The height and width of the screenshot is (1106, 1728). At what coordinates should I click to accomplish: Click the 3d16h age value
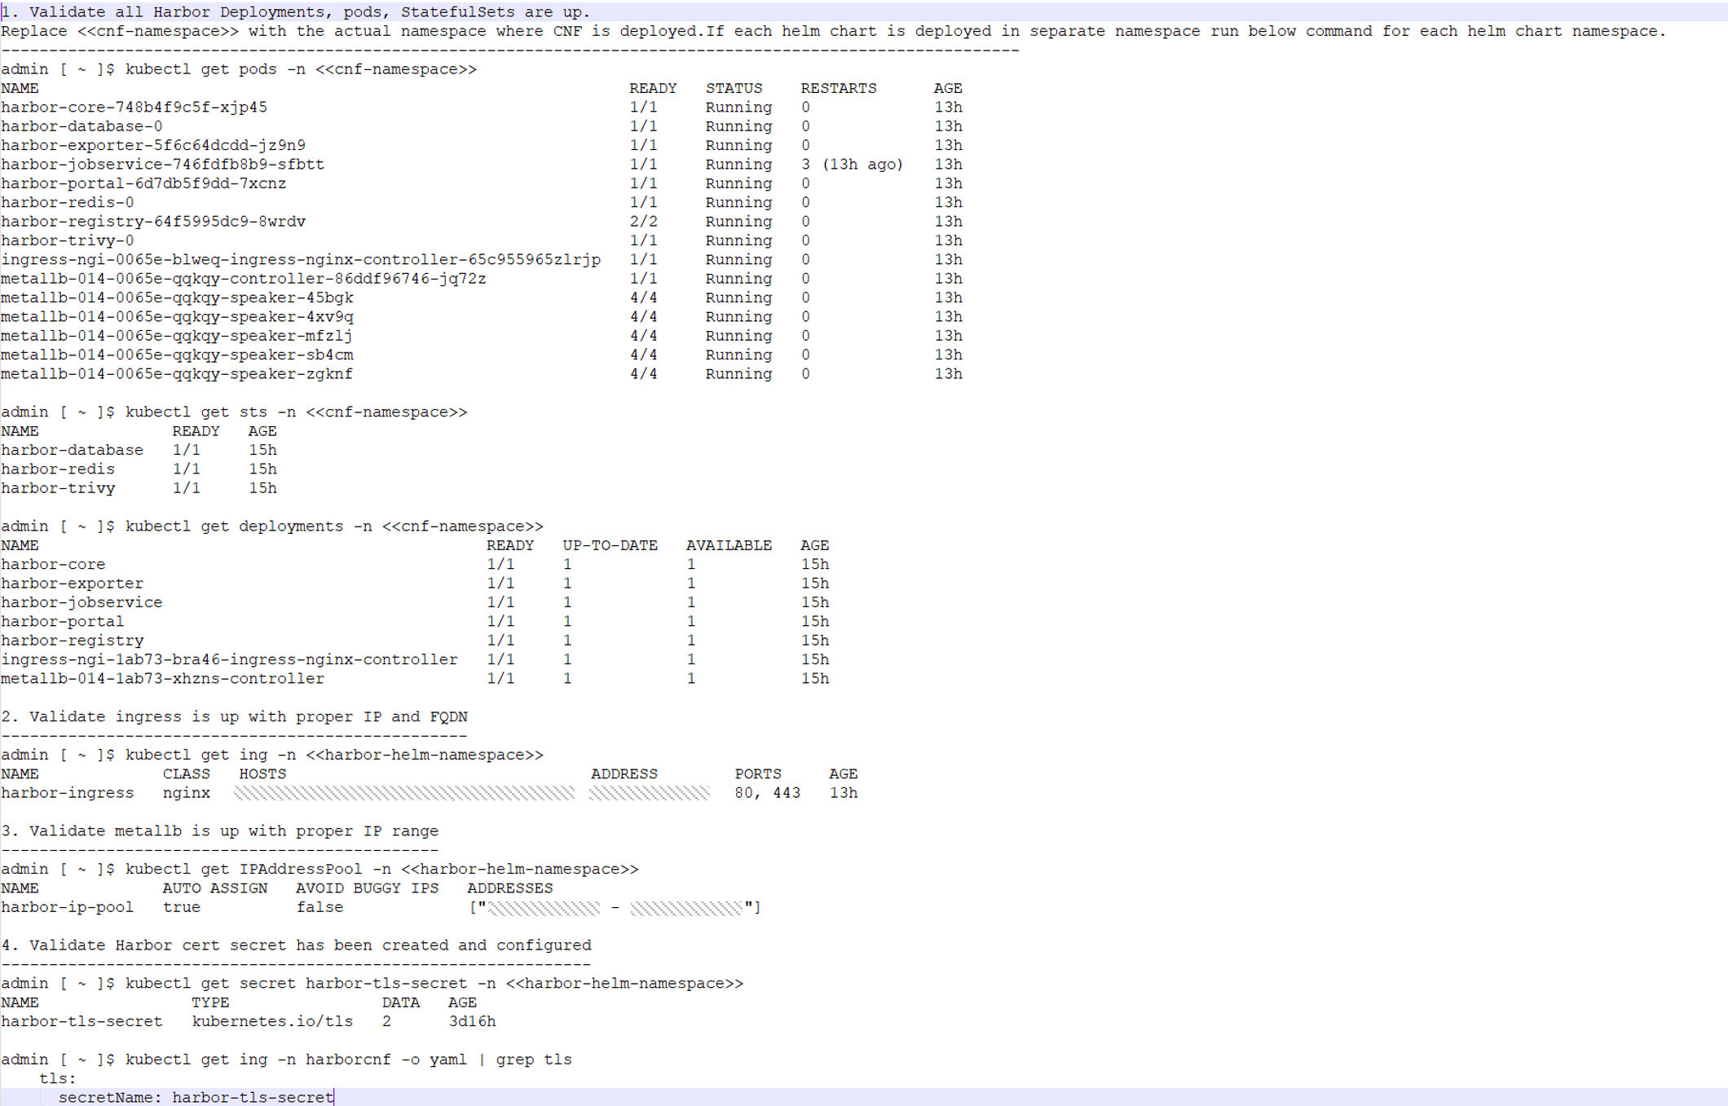coord(472,1022)
